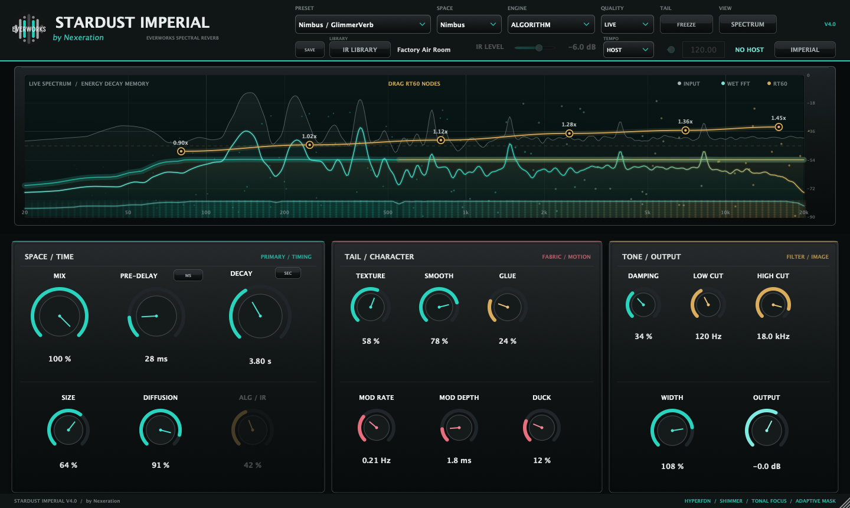
Task: Click the V4.0 version label
Action: click(x=830, y=24)
